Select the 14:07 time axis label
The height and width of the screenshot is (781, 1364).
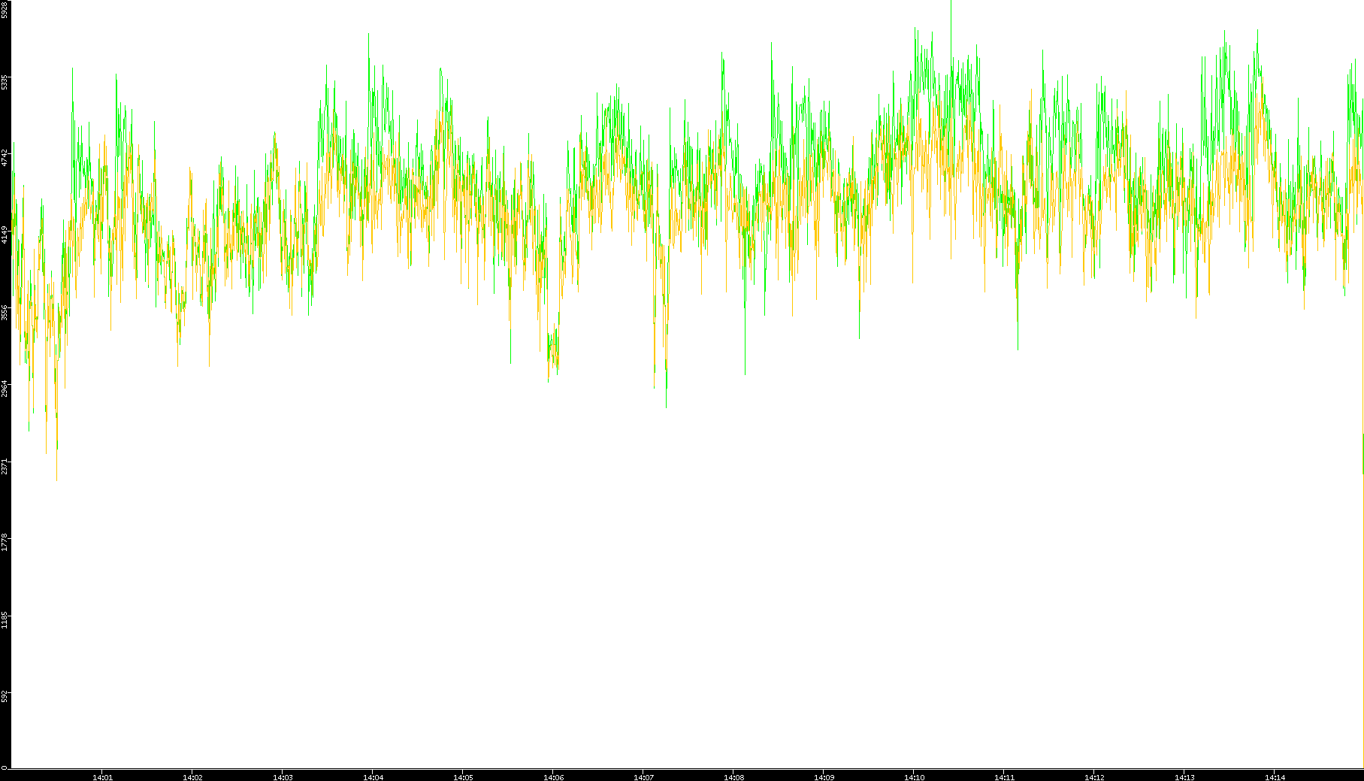coord(643,777)
